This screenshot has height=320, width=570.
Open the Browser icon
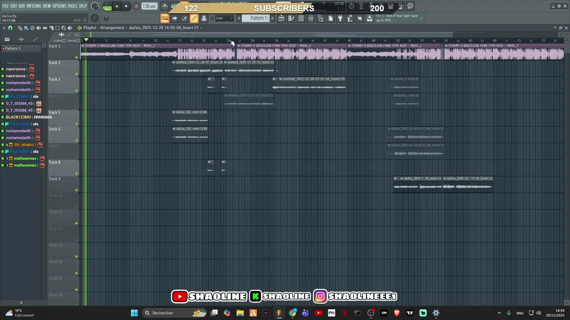pyautogui.click(x=321, y=18)
